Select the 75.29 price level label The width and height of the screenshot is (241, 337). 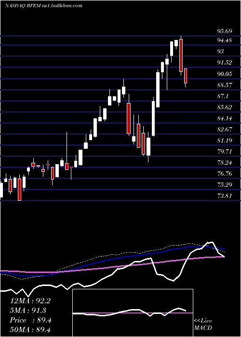[x=225, y=185]
